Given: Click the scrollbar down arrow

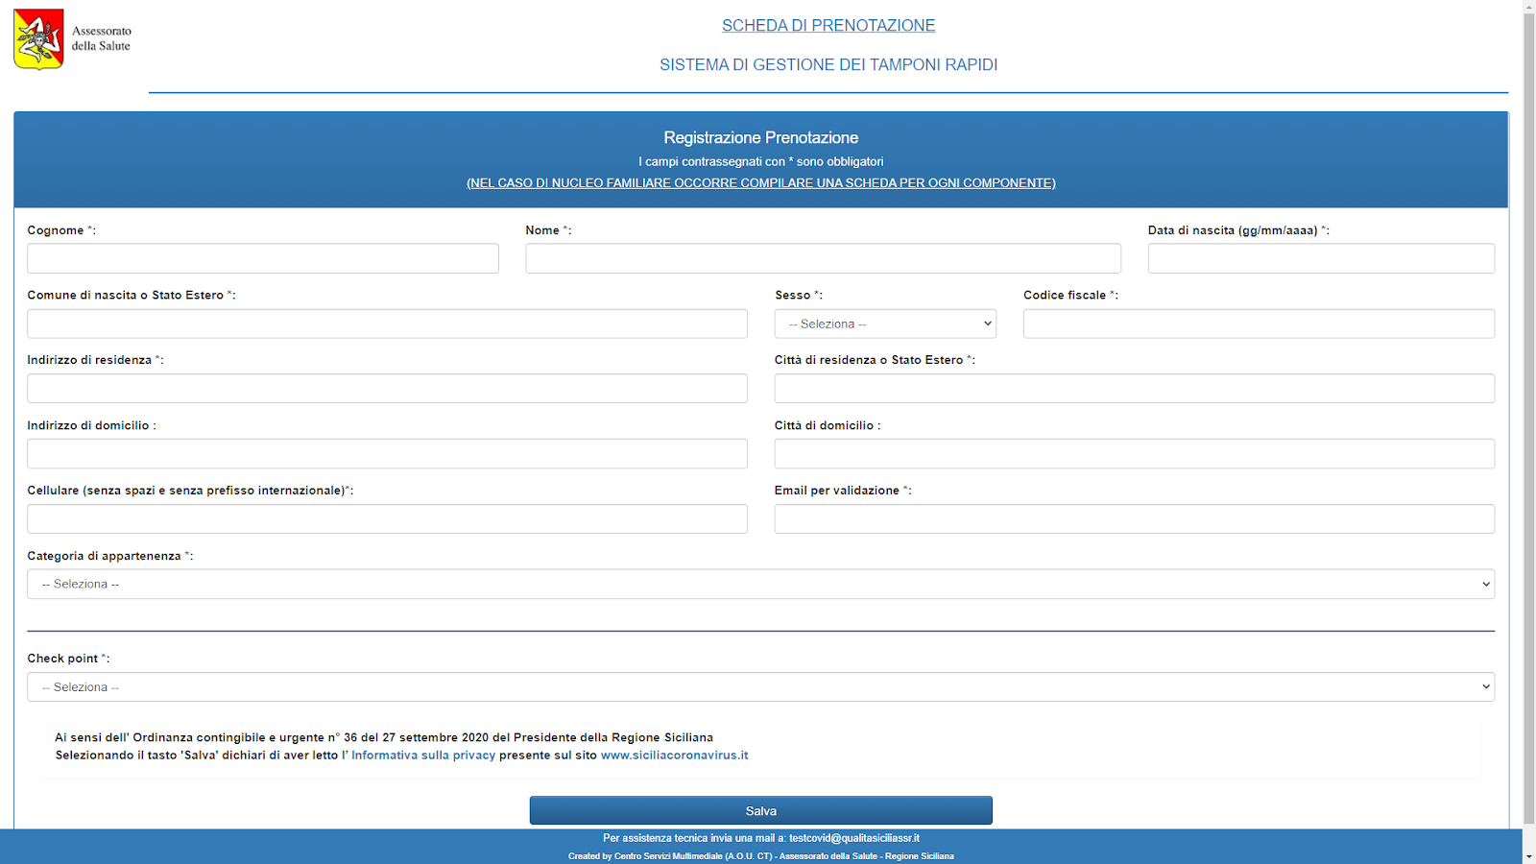Looking at the screenshot, I should click(1528, 856).
